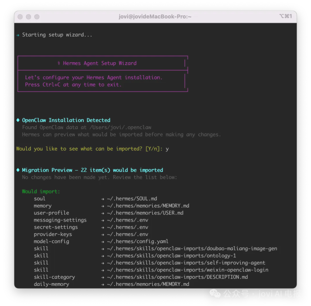The image size is (311, 306).
Task: Click the ontology-1 skill path
Action: pos(172,256)
